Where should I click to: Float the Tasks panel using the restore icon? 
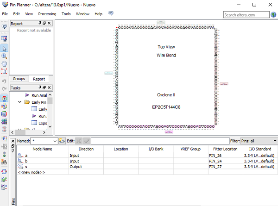pyautogui.click(x=44, y=87)
